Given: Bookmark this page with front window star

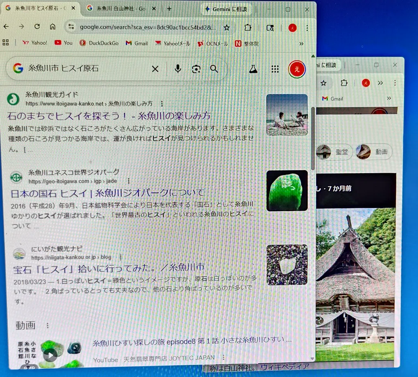Looking at the screenshot, I should 226,27.
